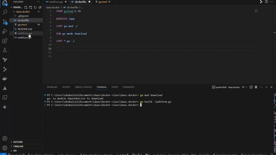Open the terminal-shaped activity bar icon
The width and height of the screenshot is (276, 155).
click(x=5, y=97)
